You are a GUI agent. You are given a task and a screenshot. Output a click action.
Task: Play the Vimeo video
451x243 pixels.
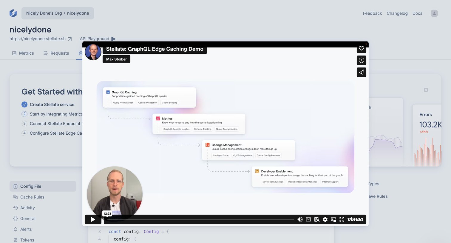pyautogui.click(x=93, y=219)
